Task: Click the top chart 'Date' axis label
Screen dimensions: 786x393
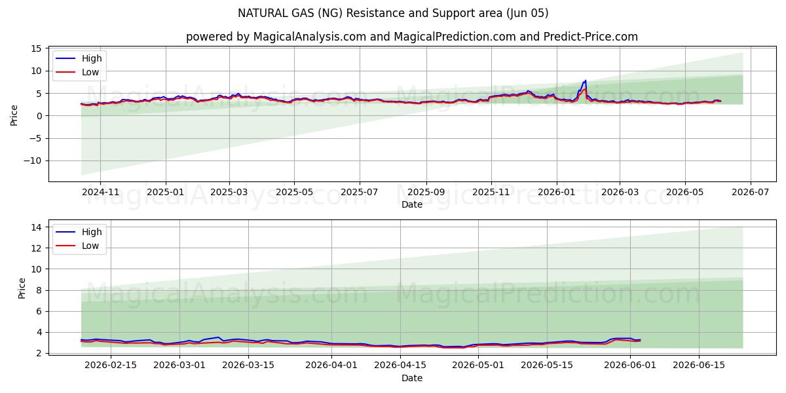Action: point(412,205)
